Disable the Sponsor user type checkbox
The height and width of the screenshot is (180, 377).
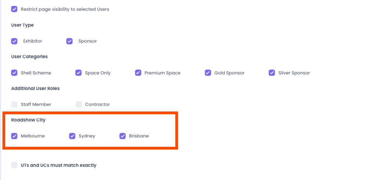[x=70, y=41]
